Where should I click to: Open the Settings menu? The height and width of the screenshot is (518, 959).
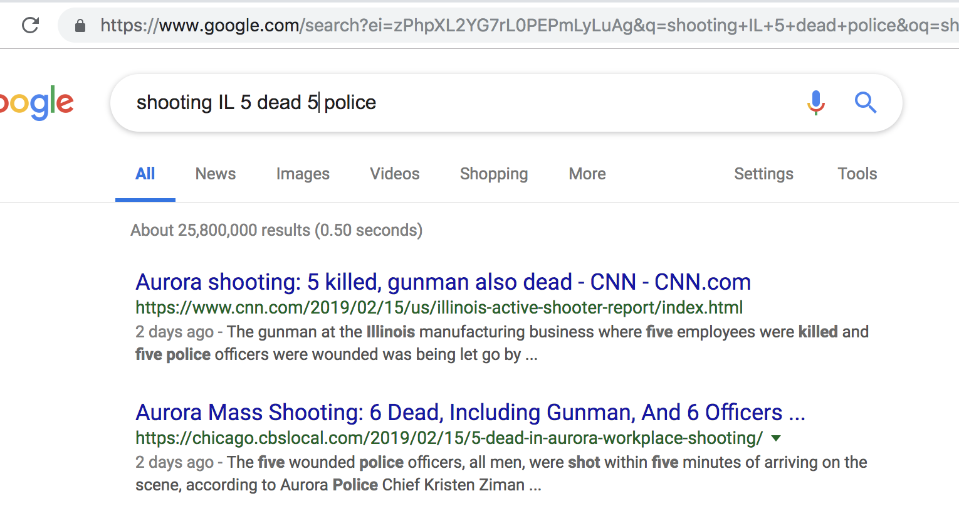763,174
